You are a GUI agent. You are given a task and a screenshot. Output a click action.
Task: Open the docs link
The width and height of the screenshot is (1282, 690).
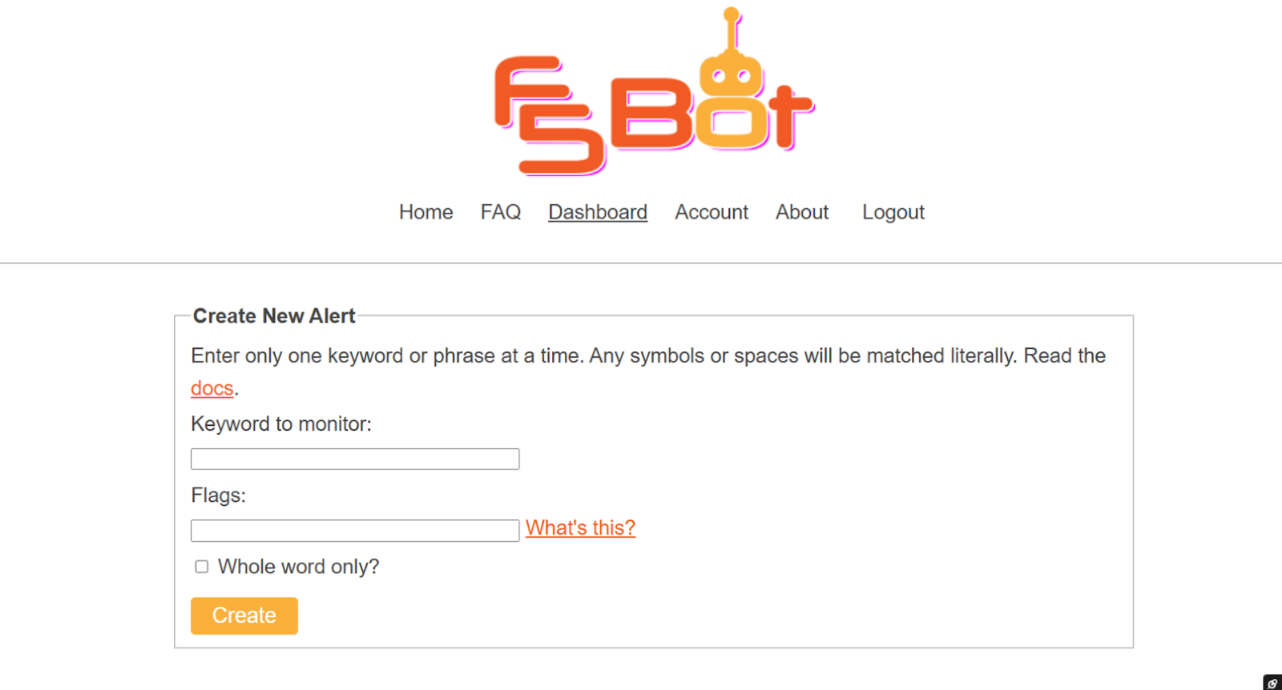(x=212, y=388)
